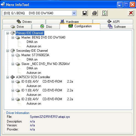Click the ID 0 AXV drive icon
The image size is (136, 136).
tap(18, 81)
